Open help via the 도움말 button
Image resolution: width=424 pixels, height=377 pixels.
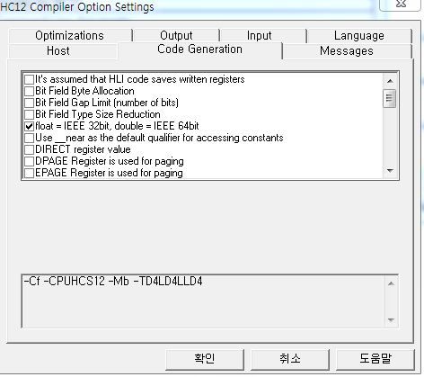[375, 359]
